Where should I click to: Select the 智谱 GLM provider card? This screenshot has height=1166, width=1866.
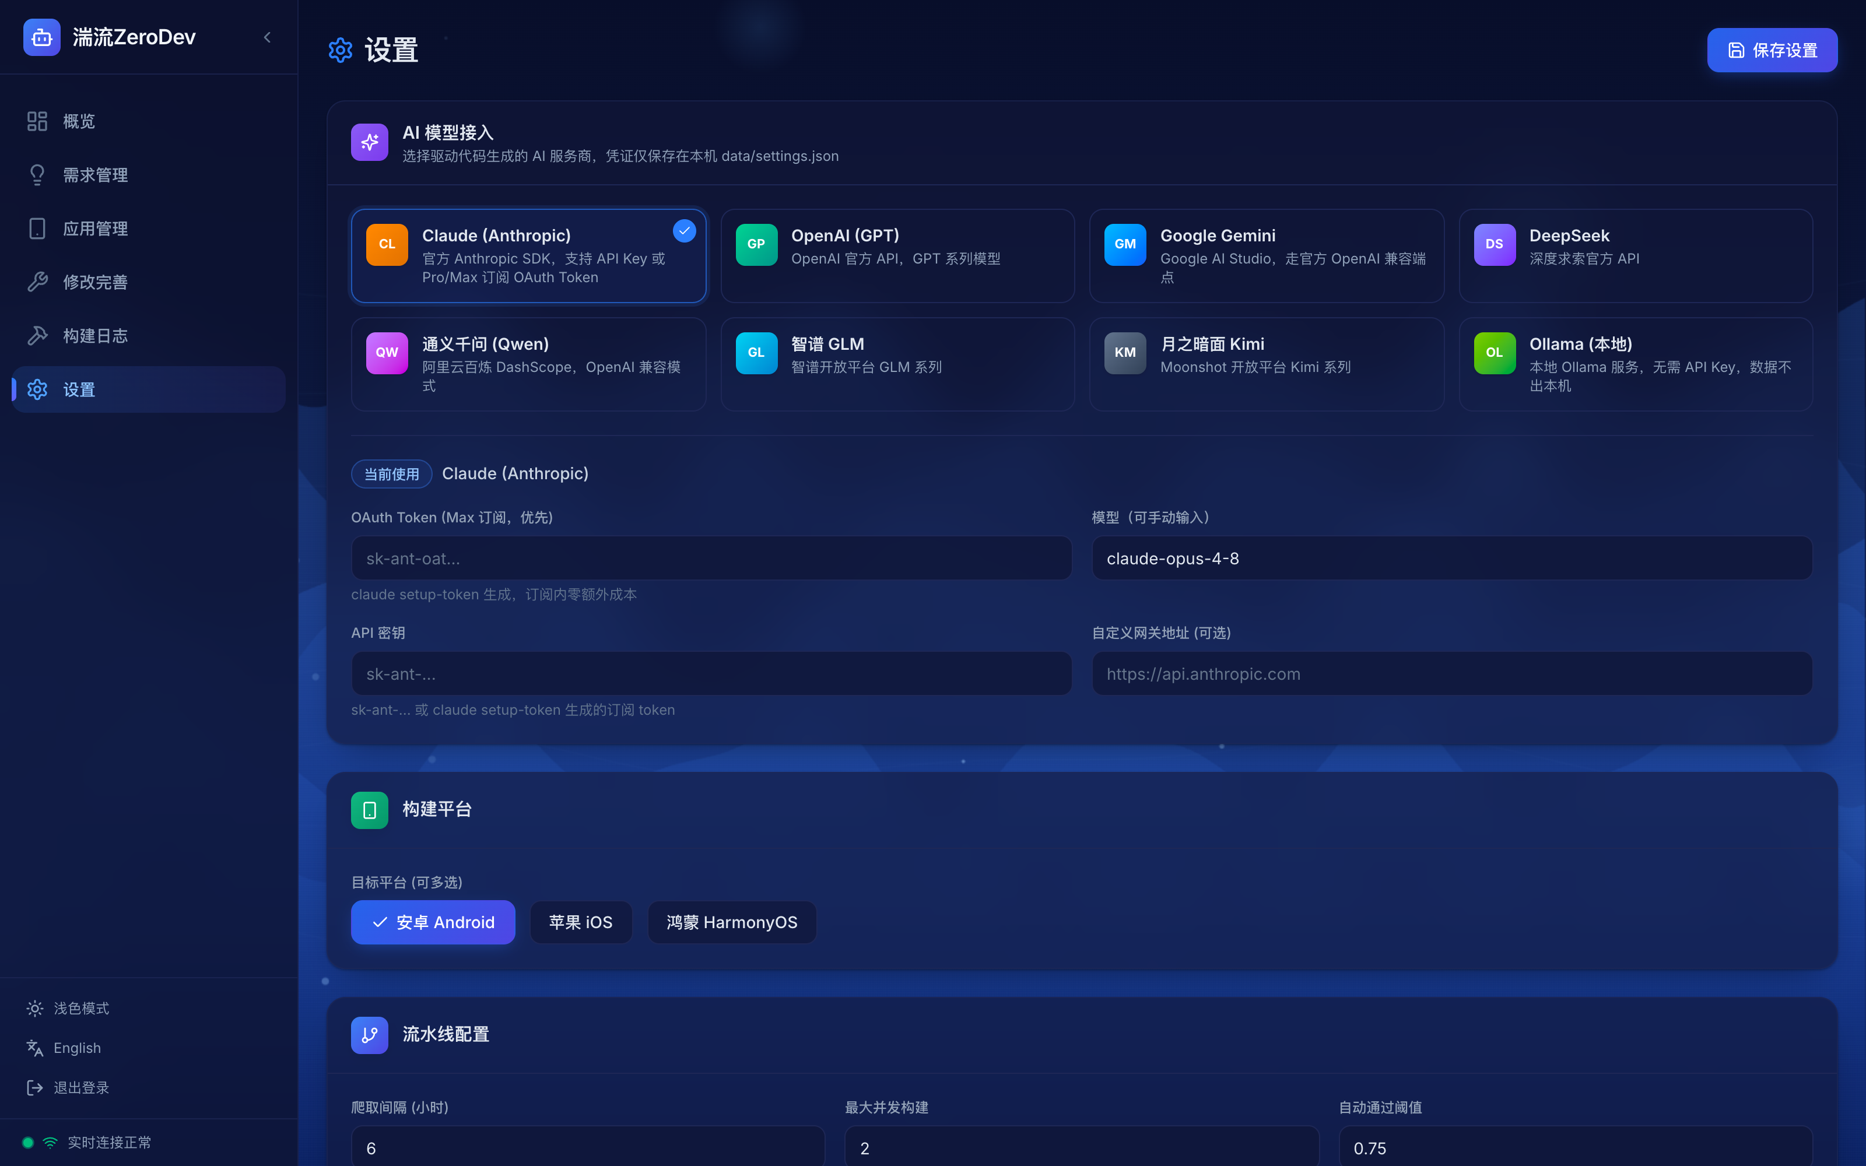click(x=897, y=364)
